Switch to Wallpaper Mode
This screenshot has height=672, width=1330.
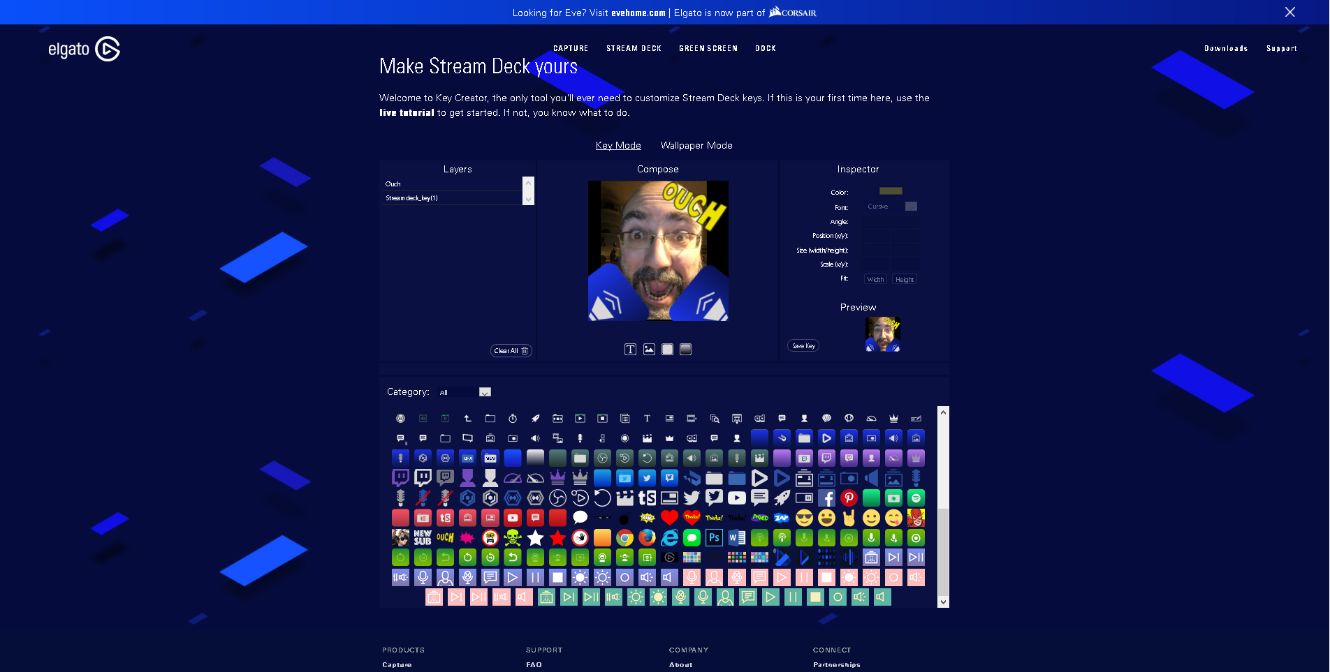click(696, 145)
